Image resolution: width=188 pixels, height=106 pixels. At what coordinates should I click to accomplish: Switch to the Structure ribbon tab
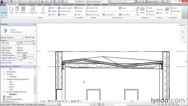[x=23, y=5]
